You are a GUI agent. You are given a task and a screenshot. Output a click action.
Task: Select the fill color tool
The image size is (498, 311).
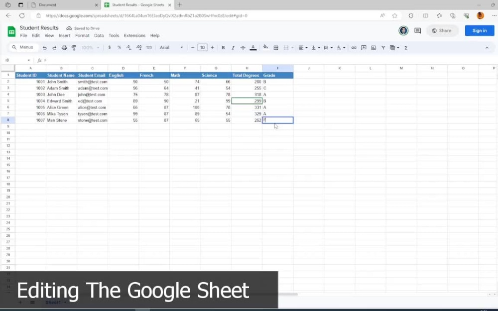(x=266, y=47)
